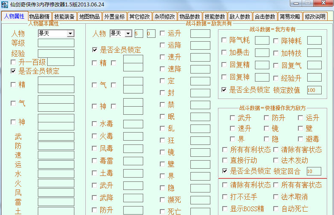
Task: Tick the 武降 checkbox
Action: (94, 198)
